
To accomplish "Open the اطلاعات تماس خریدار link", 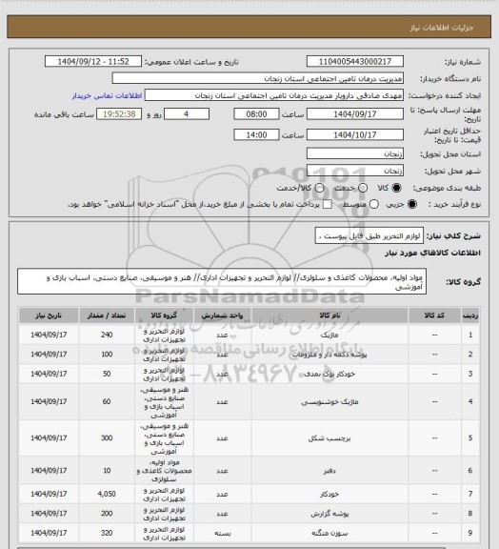I will [x=107, y=95].
